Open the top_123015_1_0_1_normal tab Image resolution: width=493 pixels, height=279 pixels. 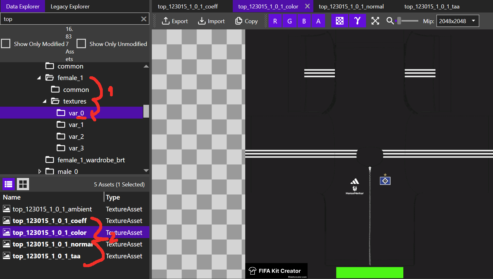351,7
